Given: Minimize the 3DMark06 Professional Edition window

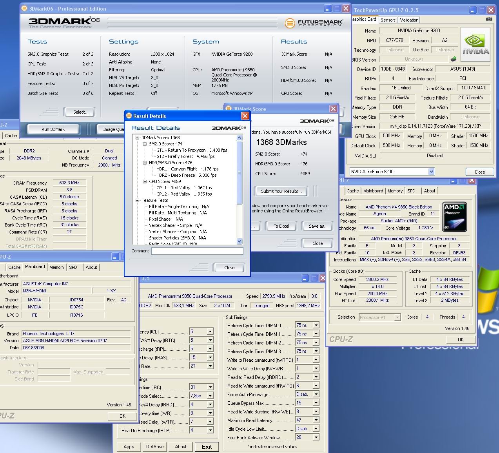Looking at the screenshot, I should tap(328, 9).
